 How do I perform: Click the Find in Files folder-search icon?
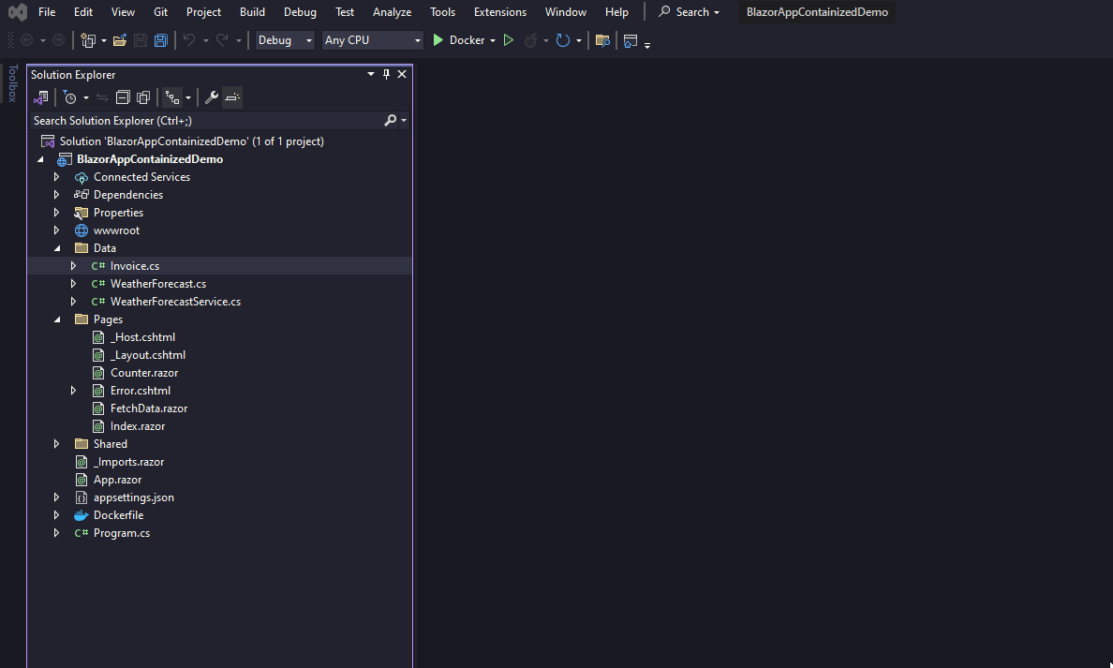coord(602,40)
